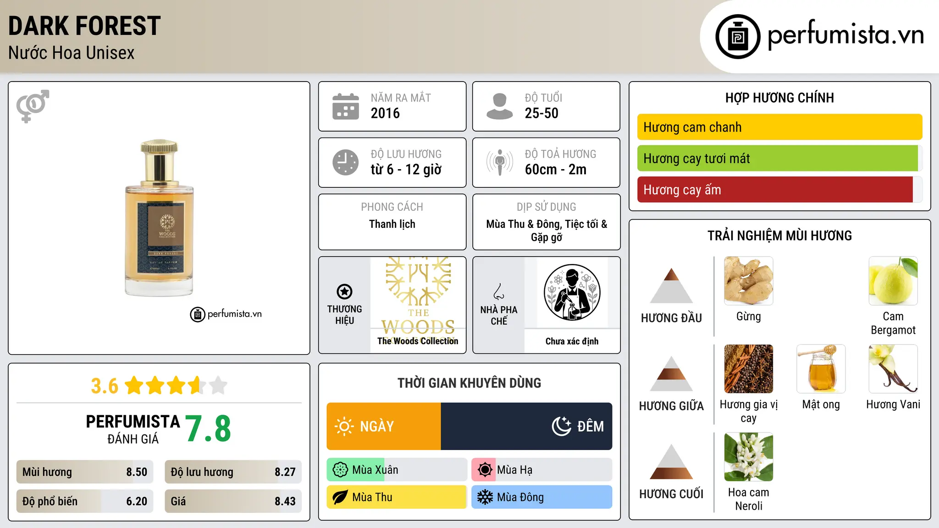Click the Độ lưu hương 8.27 score bar
Image resolution: width=939 pixels, height=528 pixels.
click(x=233, y=472)
